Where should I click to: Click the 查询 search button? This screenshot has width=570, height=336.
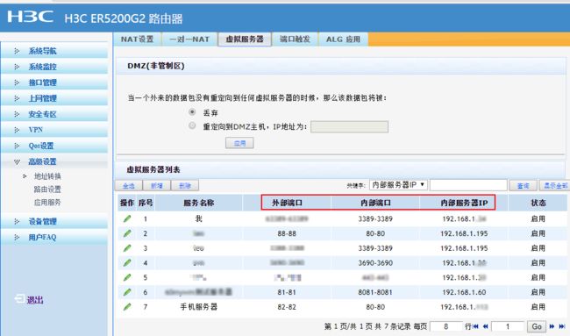[524, 185]
